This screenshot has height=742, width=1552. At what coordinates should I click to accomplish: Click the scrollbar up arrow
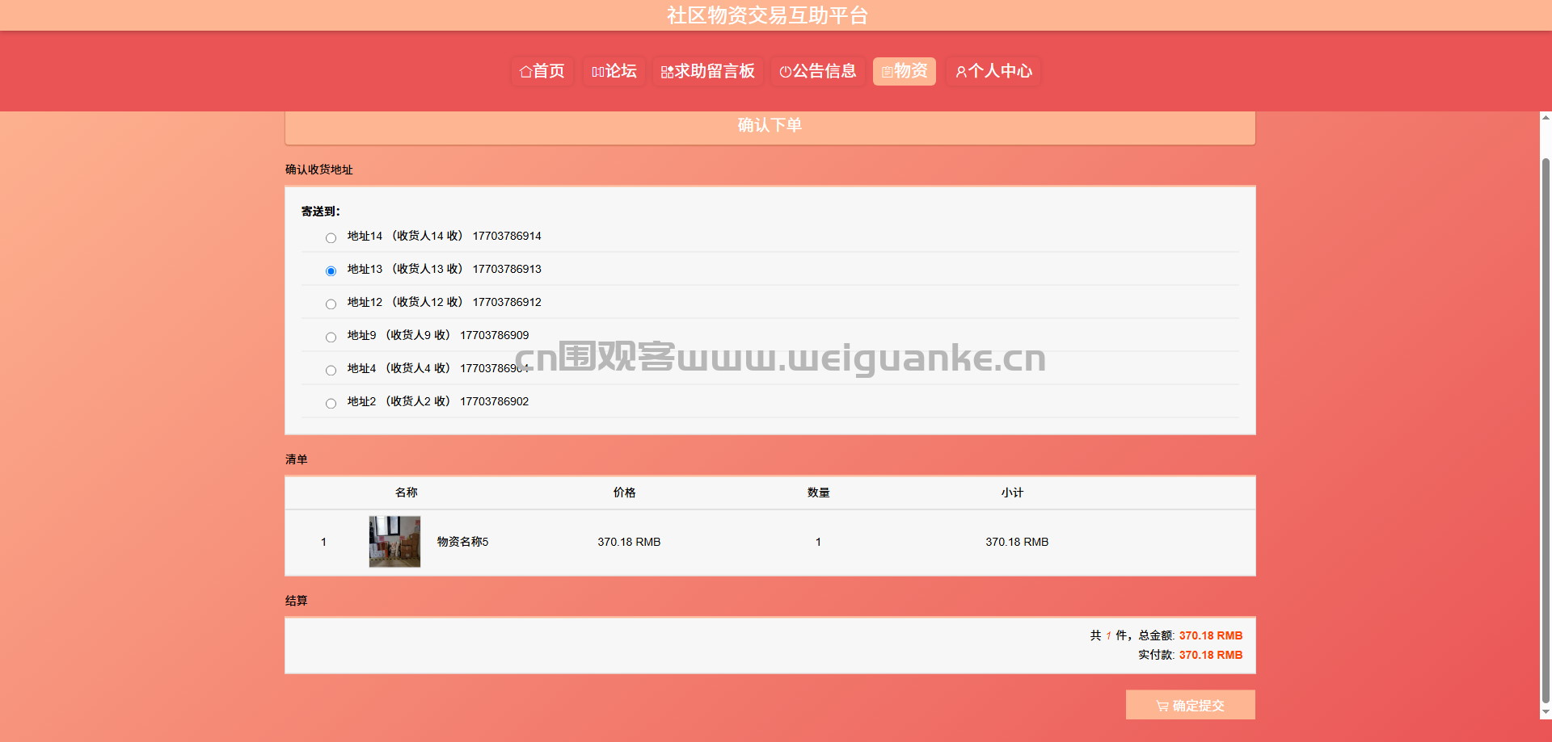click(1546, 118)
